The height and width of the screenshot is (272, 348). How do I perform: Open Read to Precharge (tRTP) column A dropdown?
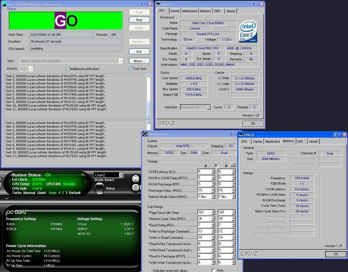[213, 256]
